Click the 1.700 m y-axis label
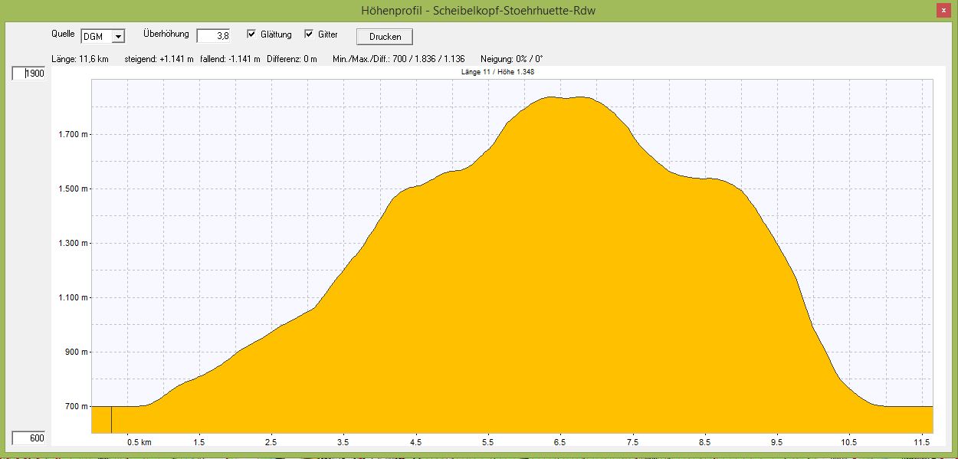This screenshot has height=459, width=958. click(x=74, y=135)
